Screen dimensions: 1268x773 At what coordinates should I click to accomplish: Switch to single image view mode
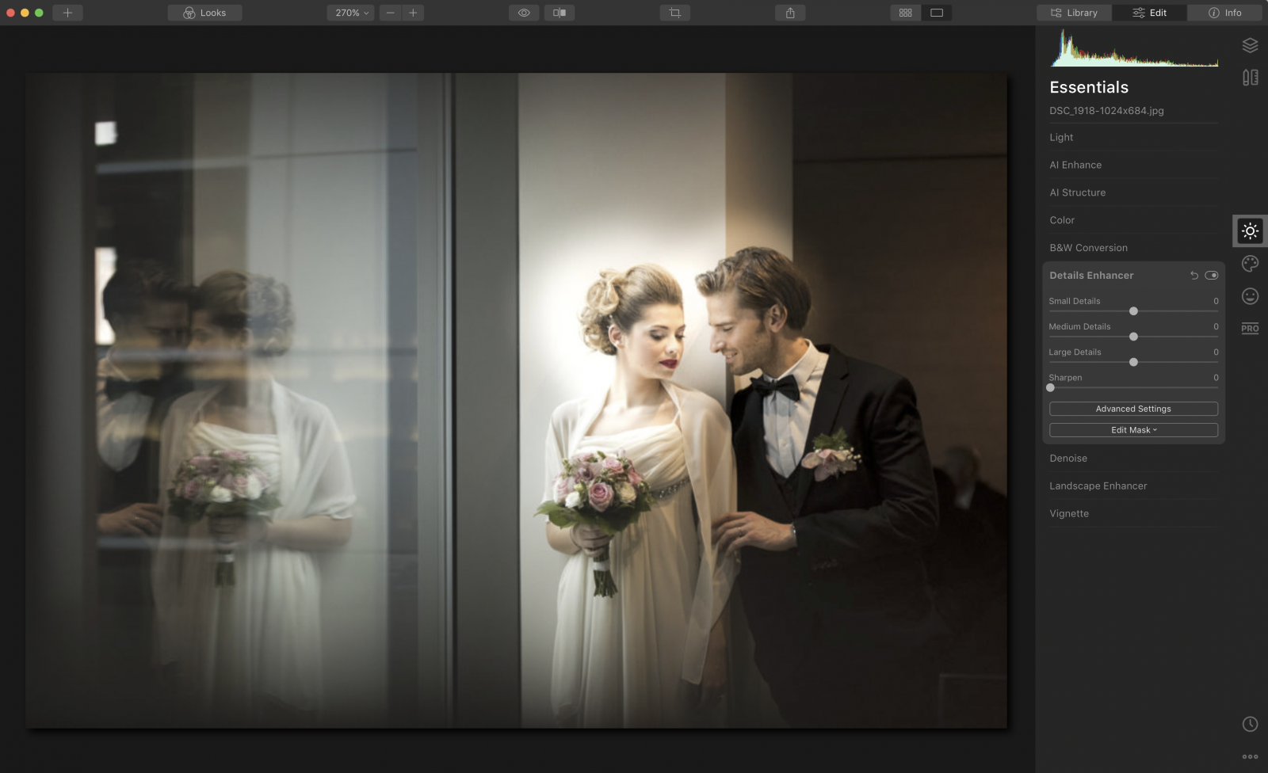(938, 13)
